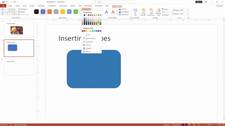Select No Fill option
Screen dimensions: 225x126
[88, 35]
